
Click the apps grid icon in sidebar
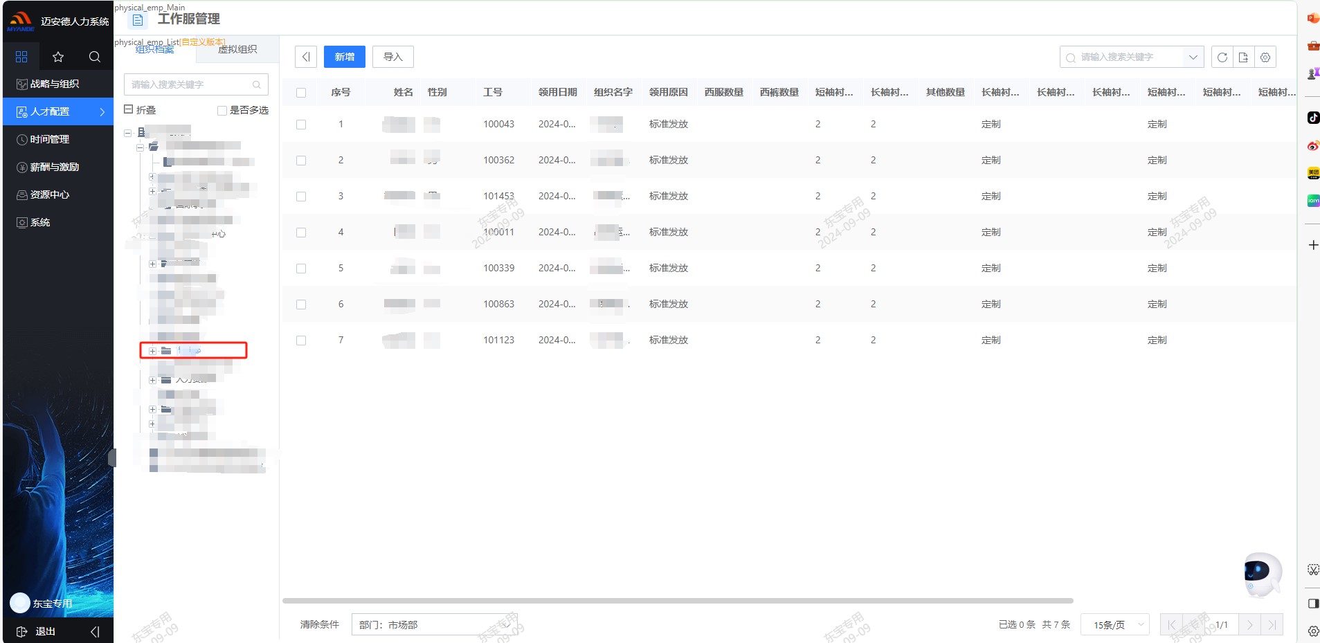click(x=21, y=57)
